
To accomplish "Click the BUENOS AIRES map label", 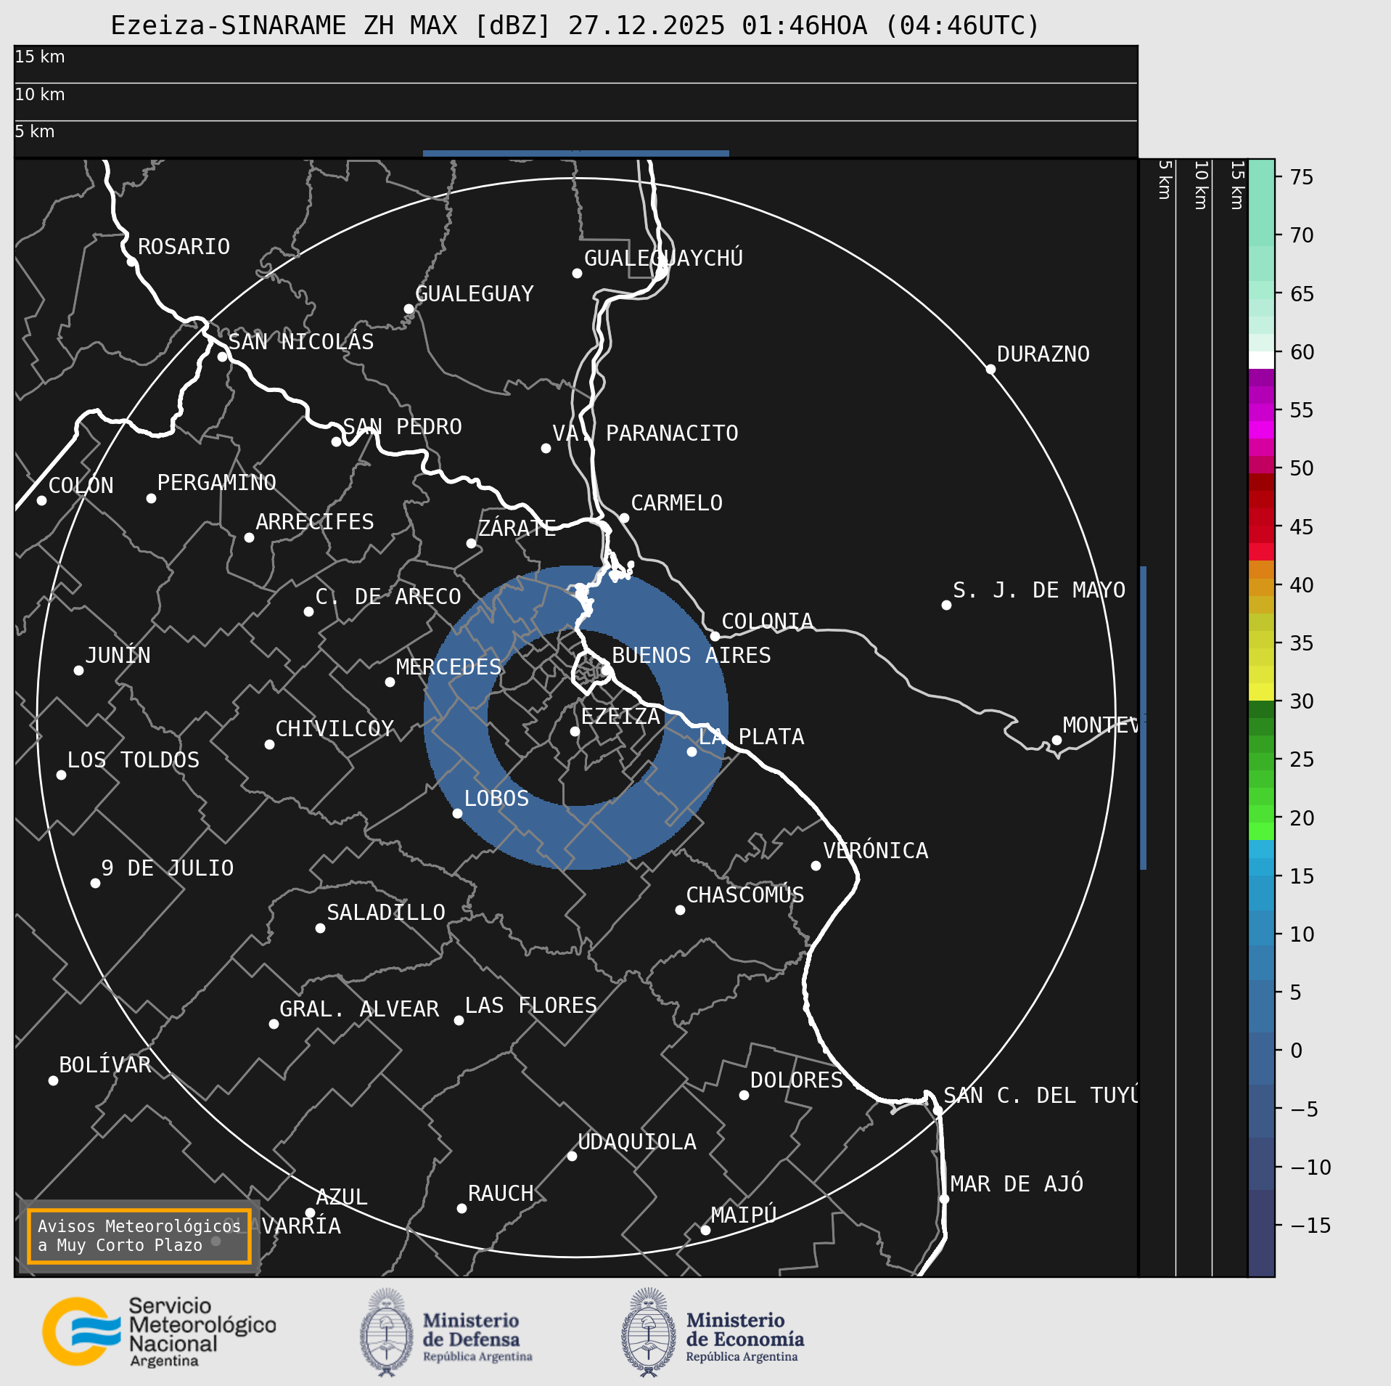I will pos(691,655).
